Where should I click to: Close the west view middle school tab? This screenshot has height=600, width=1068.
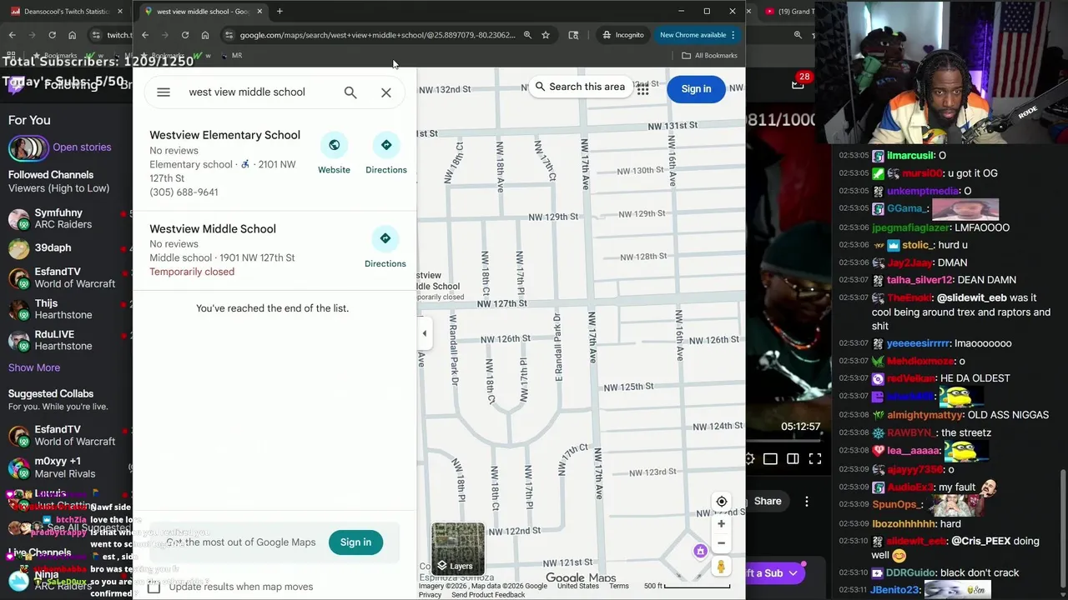(x=259, y=12)
